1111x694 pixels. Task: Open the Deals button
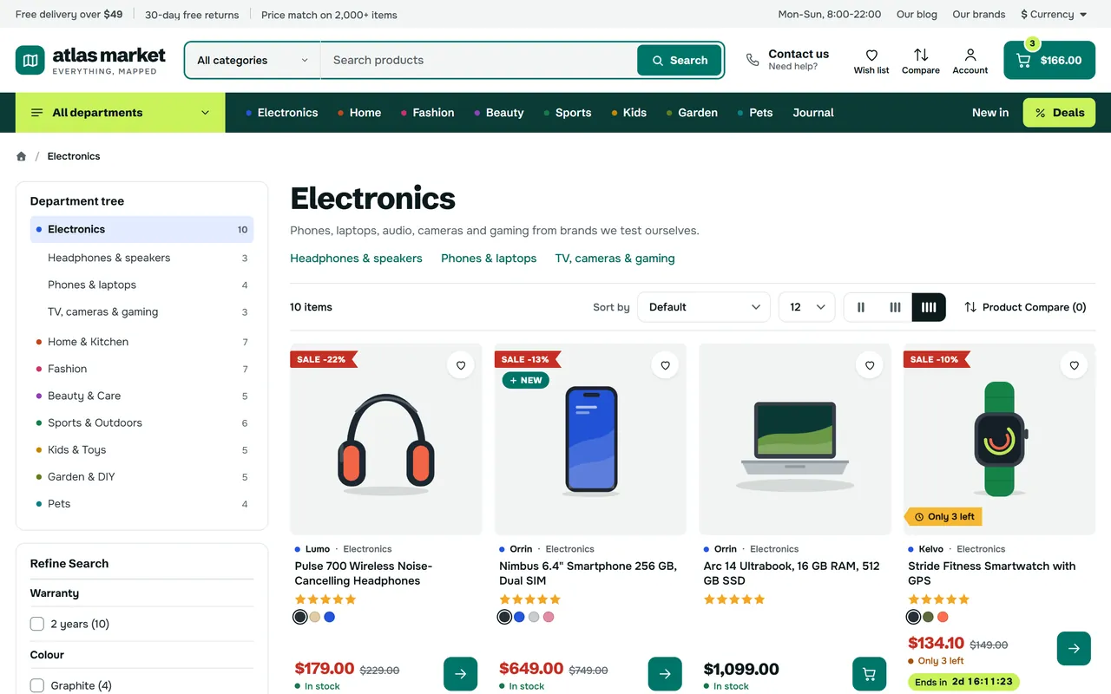point(1059,113)
